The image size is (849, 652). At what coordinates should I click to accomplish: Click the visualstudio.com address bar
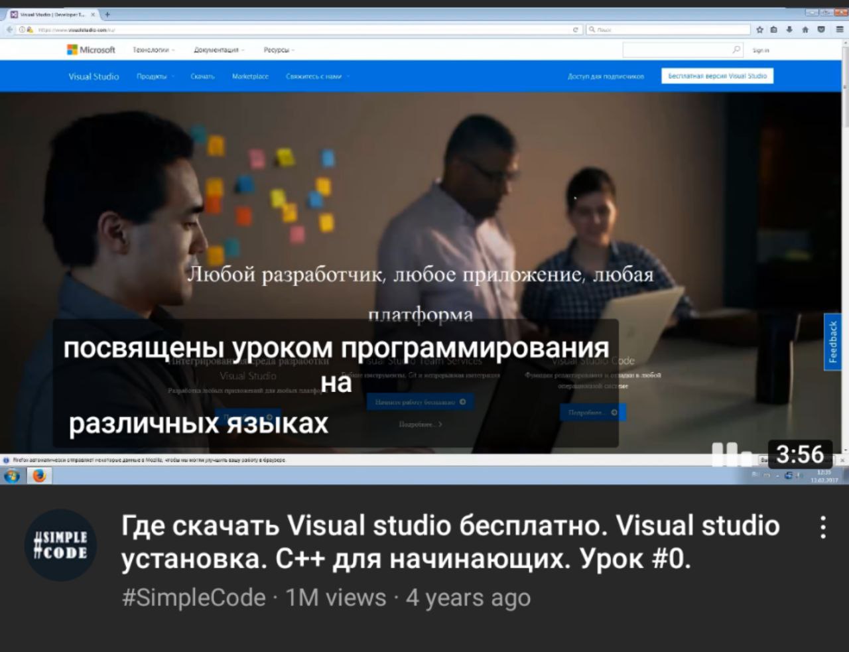pos(298,30)
